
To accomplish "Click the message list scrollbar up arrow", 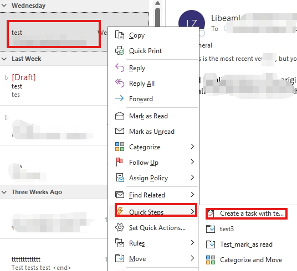I will tap(157, 3).
